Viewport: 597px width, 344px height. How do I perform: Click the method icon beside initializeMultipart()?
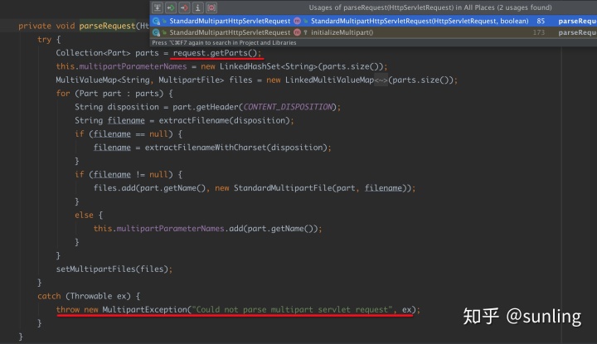pos(298,32)
